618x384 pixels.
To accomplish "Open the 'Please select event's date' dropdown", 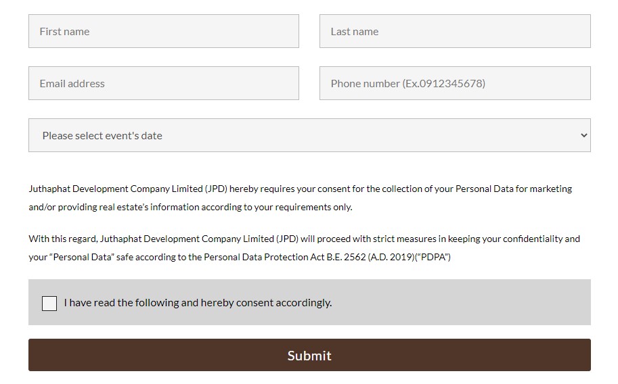I will 309,135.
